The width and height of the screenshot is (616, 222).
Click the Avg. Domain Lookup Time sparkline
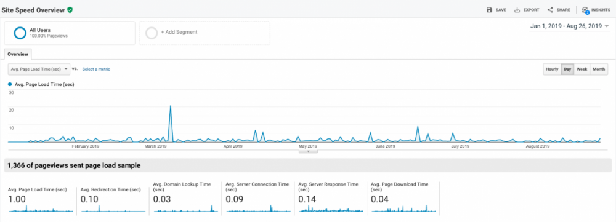point(186,209)
